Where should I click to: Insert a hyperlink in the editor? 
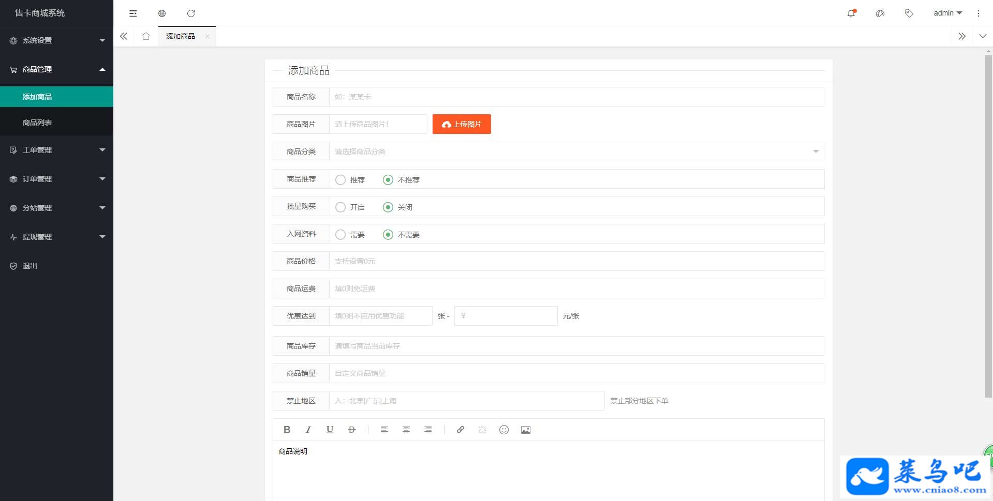coord(461,430)
